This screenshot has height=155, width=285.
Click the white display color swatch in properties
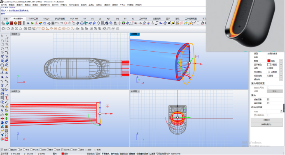[269, 64]
